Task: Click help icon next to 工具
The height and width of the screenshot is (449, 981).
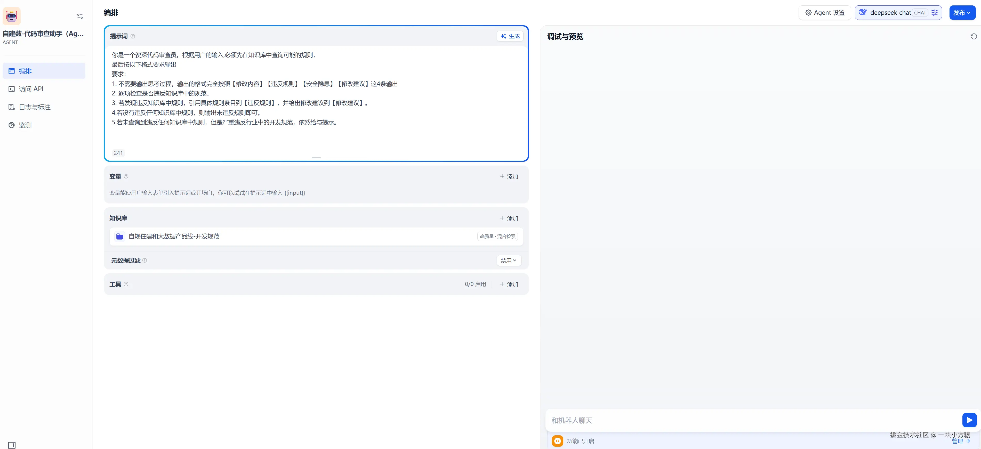Action: click(x=126, y=284)
